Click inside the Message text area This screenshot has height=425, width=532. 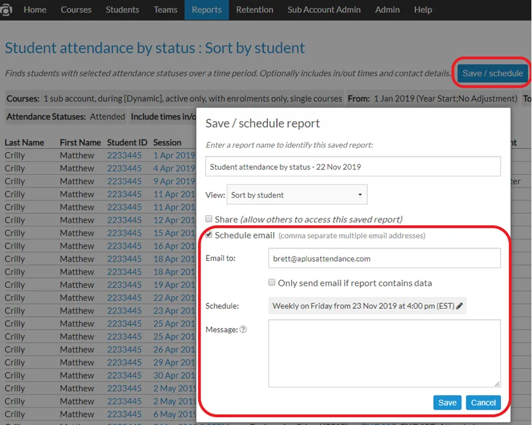(x=385, y=353)
